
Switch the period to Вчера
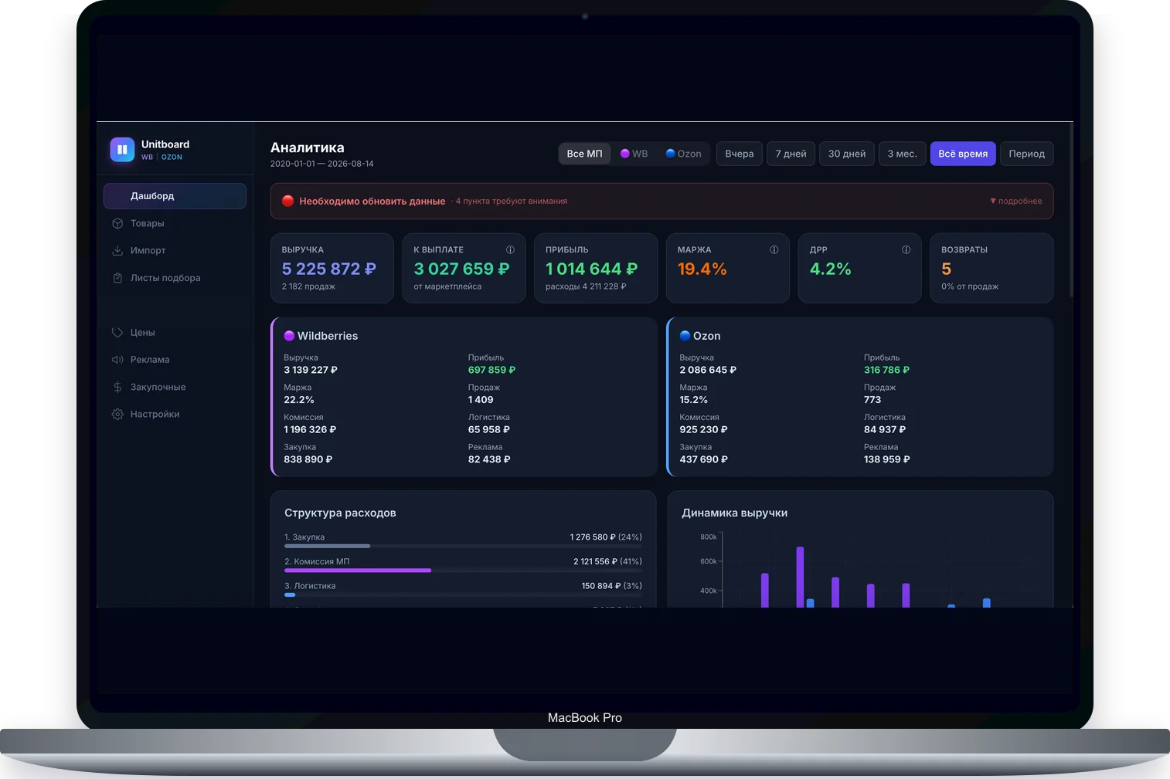pos(740,154)
